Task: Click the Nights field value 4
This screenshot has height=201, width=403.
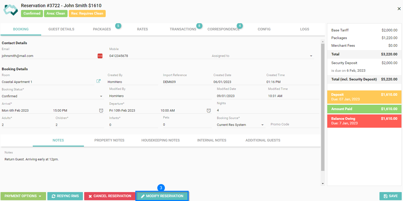Action: coord(268,110)
